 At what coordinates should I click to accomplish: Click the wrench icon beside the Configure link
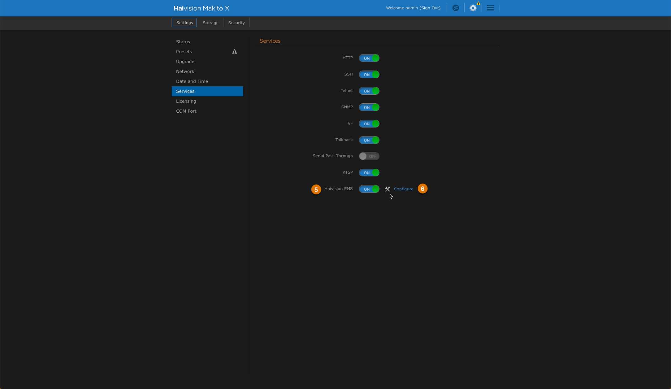tap(387, 189)
